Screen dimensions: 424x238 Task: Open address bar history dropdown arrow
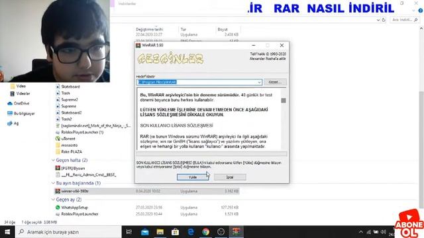click(378, 20)
